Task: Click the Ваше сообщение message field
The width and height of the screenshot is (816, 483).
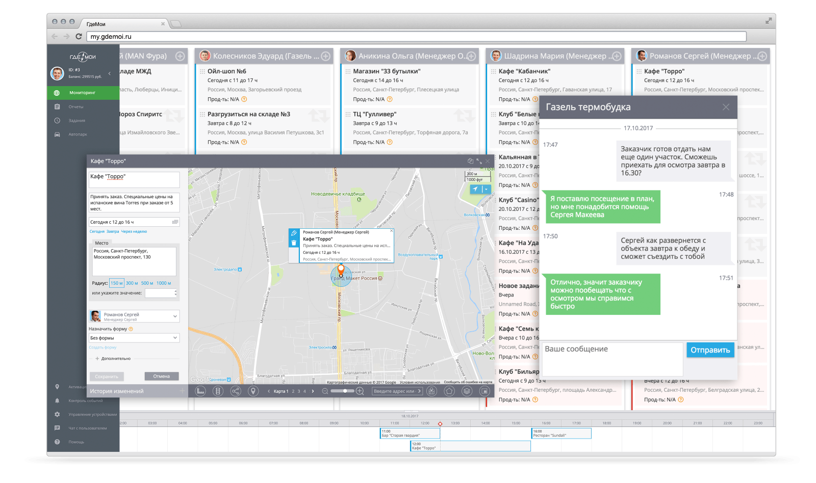Action: (x=613, y=359)
